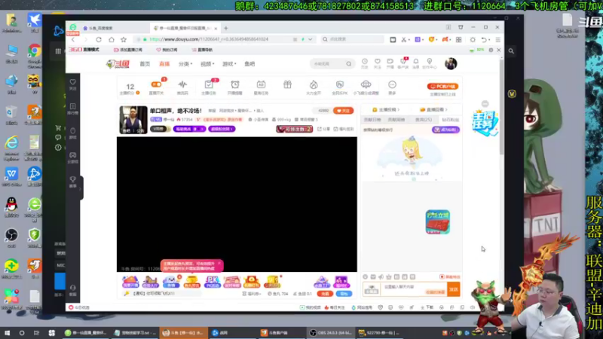
Task: Open the AD calendar task icon
Action: [x=261, y=84]
